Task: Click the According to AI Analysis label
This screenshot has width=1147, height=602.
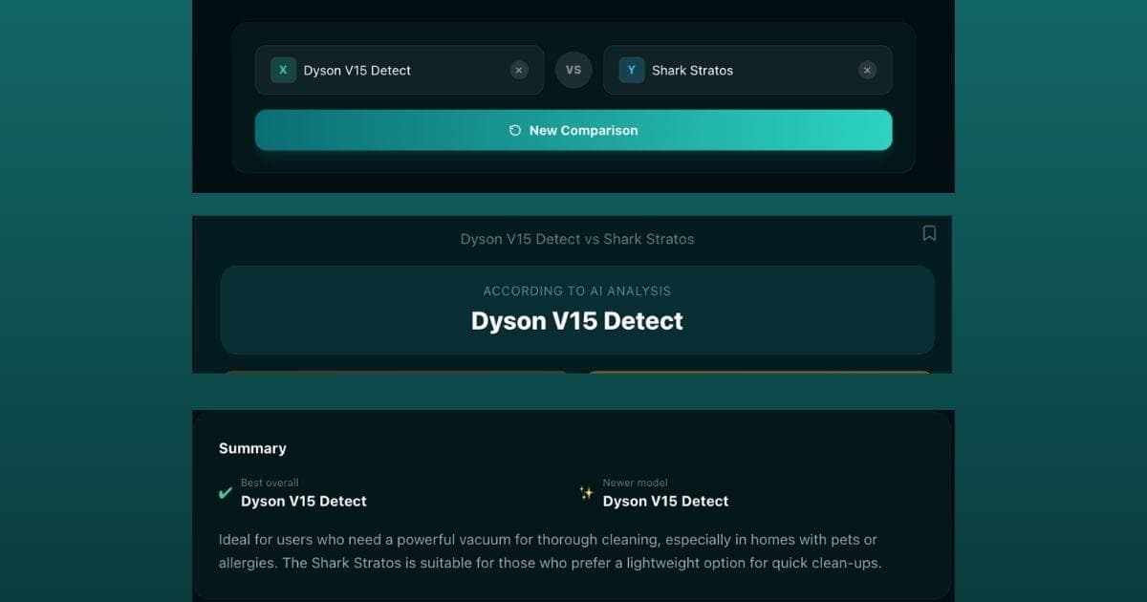Action: point(577,290)
